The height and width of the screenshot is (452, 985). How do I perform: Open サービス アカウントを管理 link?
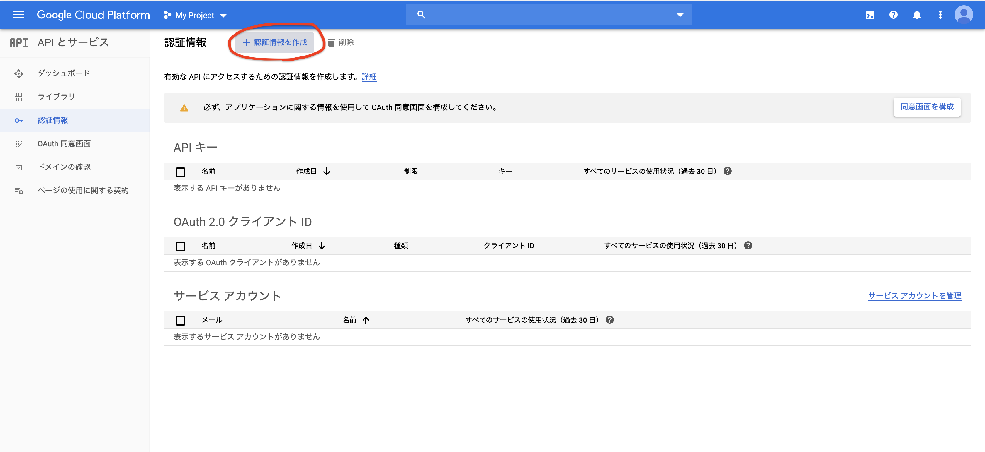click(x=915, y=296)
